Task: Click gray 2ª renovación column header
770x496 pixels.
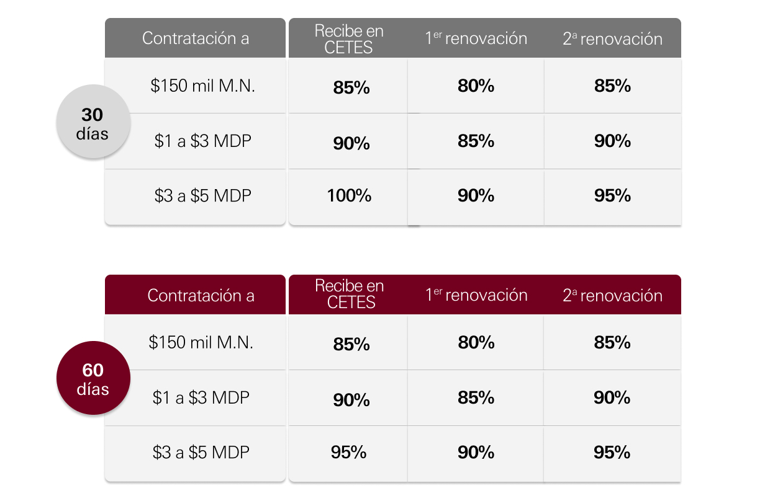Action: tap(613, 38)
